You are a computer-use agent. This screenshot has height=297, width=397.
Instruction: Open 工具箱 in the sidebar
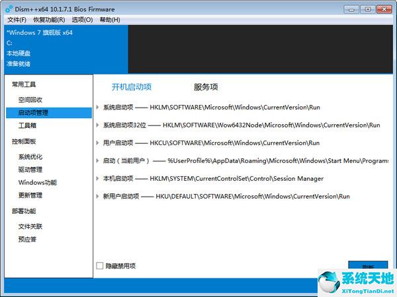[x=27, y=125]
